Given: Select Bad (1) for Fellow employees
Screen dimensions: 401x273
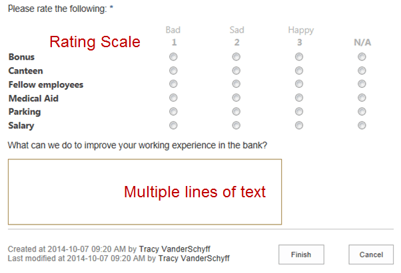Looking at the screenshot, I should click(x=173, y=84).
